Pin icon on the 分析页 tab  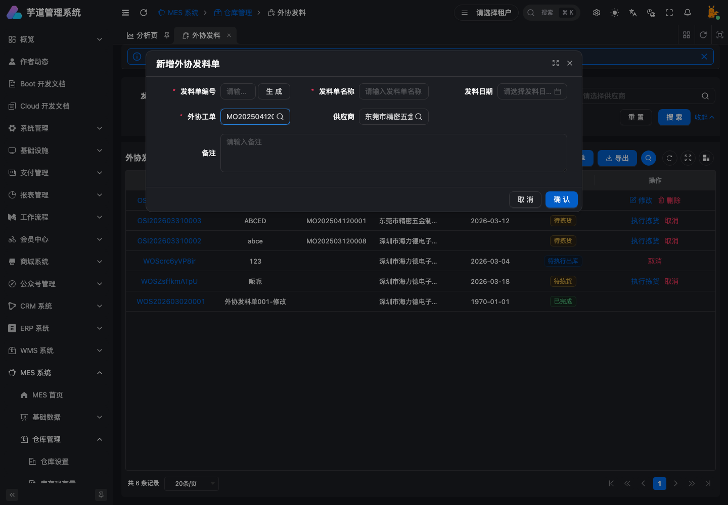[x=167, y=35]
